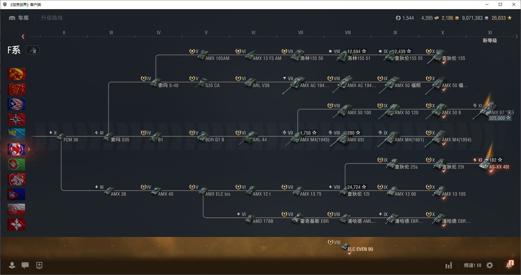521x275 pixels.
Task: Expand the orange arrow beside France flag
Action: coord(29,149)
